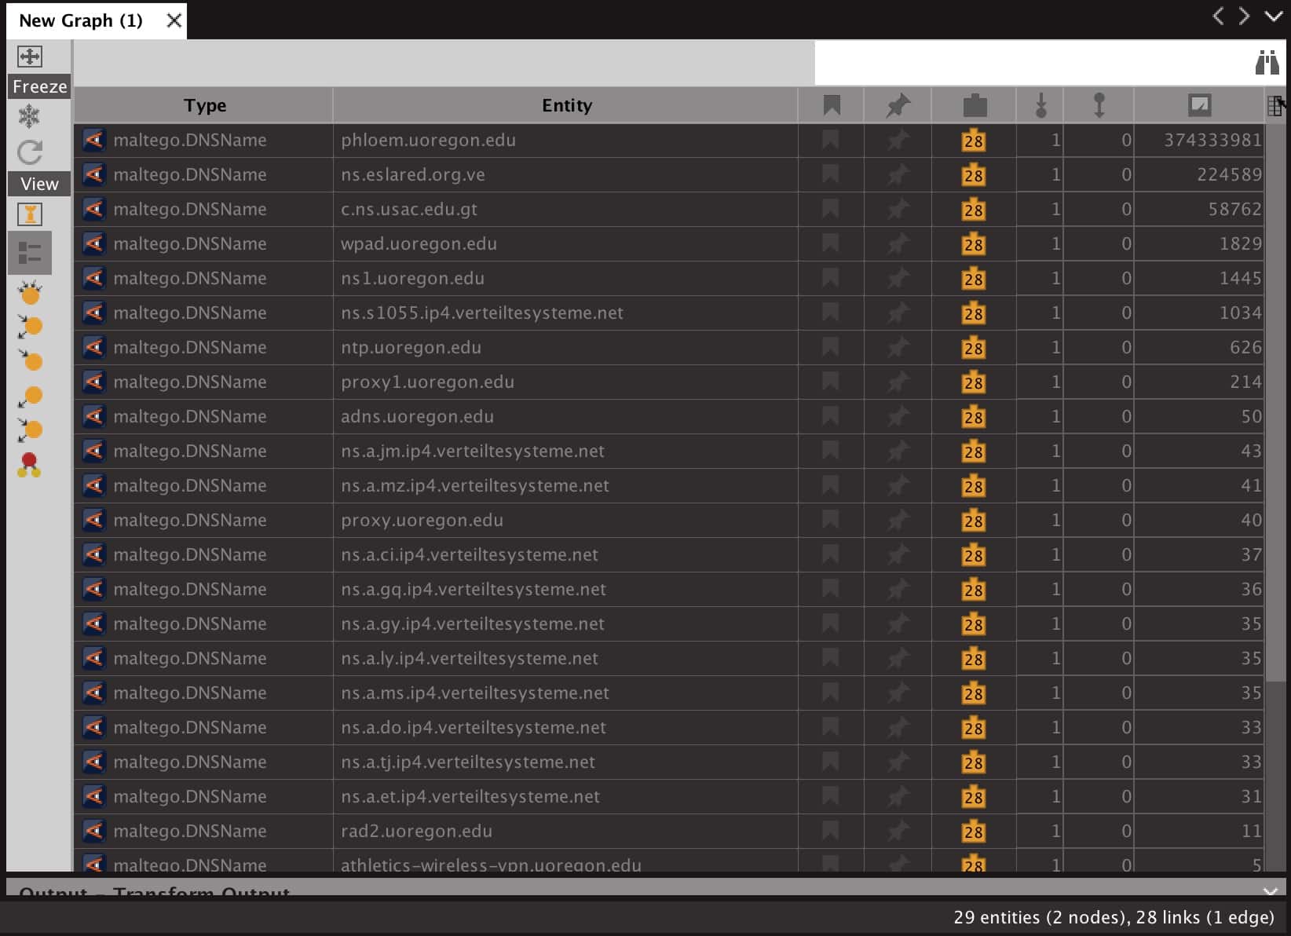Viewport: 1291px width, 936px height.
Task: Pin the c.ns.usac.edu.gt entity
Action: (x=898, y=210)
